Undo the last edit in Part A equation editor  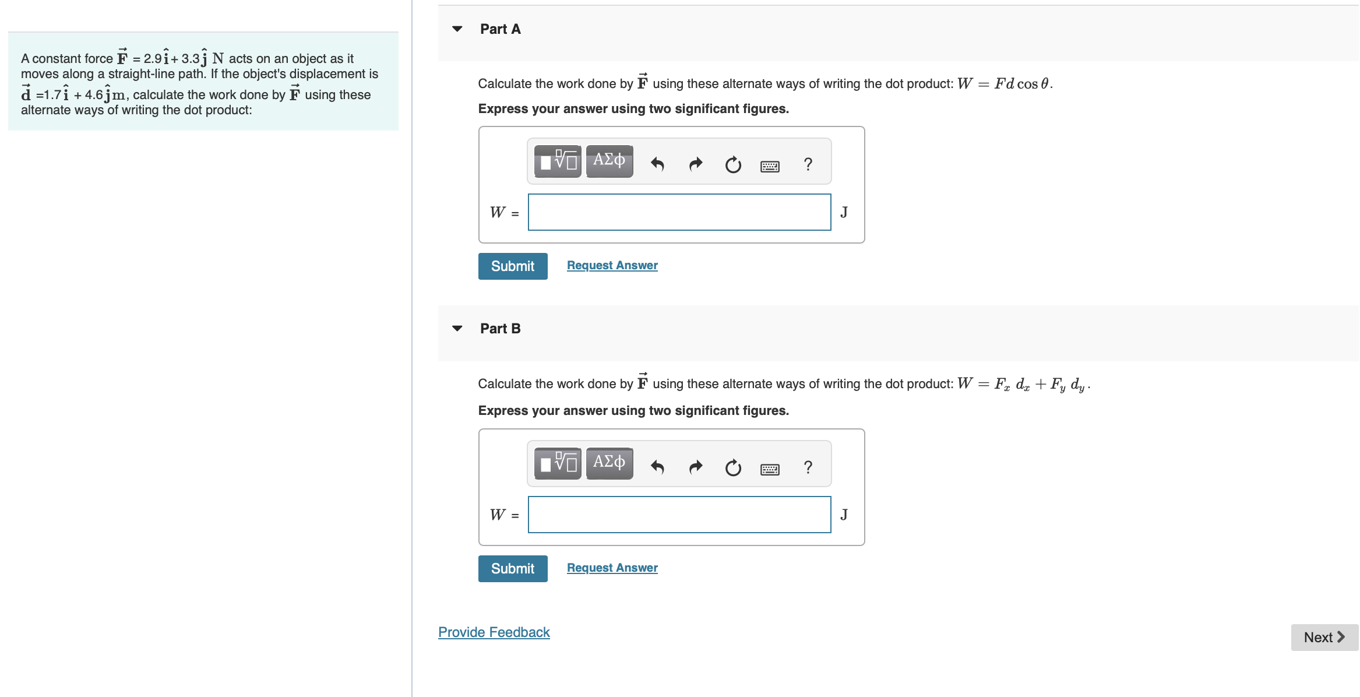(x=657, y=164)
